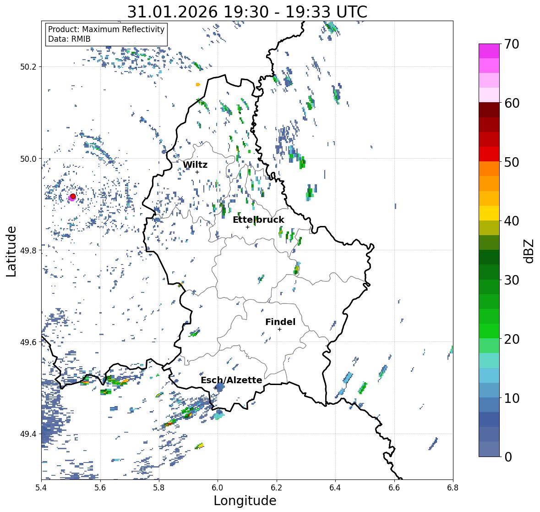Screen dimensions: 540x512
Task: Click the magenta top swatch of the colorbar
Action: [489, 51]
